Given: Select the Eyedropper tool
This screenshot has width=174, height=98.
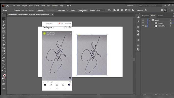Looking at the screenshot, I should [x=4, y=55].
